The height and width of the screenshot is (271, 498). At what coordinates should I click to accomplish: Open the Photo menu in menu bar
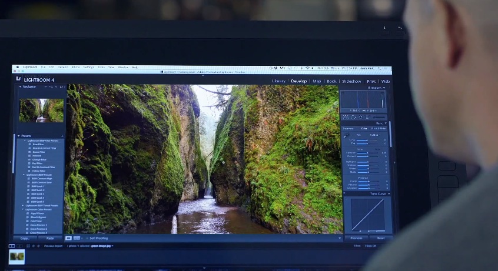click(76, 67)
